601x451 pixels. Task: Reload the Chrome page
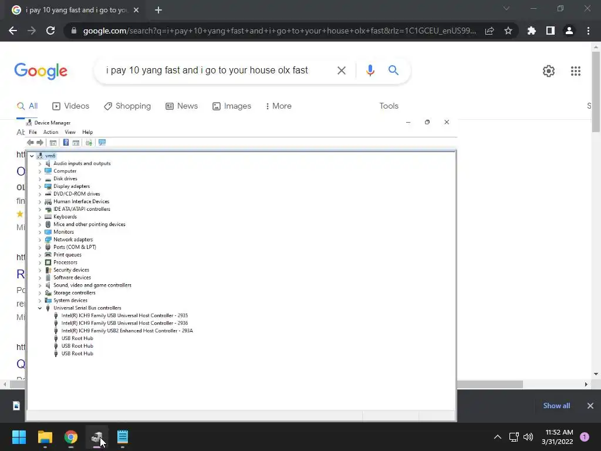(50, 31)
